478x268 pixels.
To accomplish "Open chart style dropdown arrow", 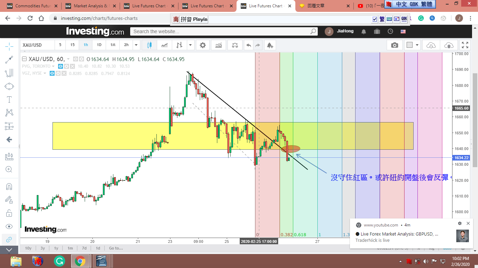I will (x=190, y=45).
